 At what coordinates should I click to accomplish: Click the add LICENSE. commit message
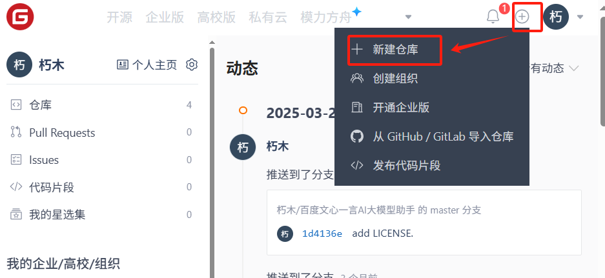[x=383, y=233]
